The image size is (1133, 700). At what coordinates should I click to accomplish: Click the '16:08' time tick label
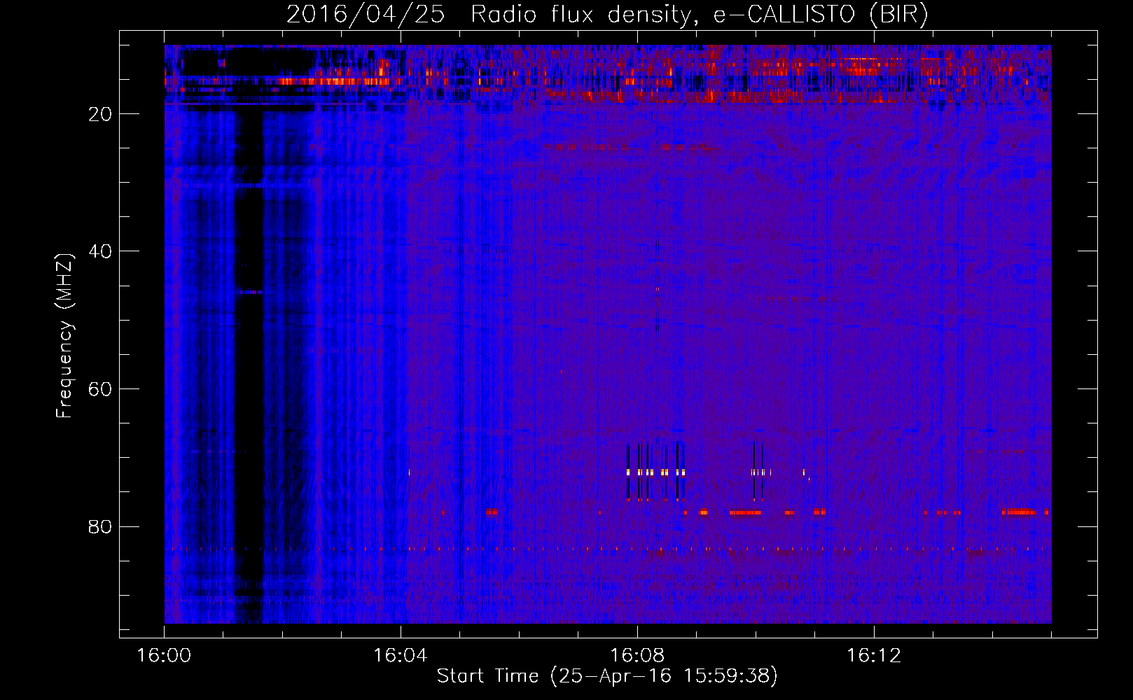click(637, 656)
